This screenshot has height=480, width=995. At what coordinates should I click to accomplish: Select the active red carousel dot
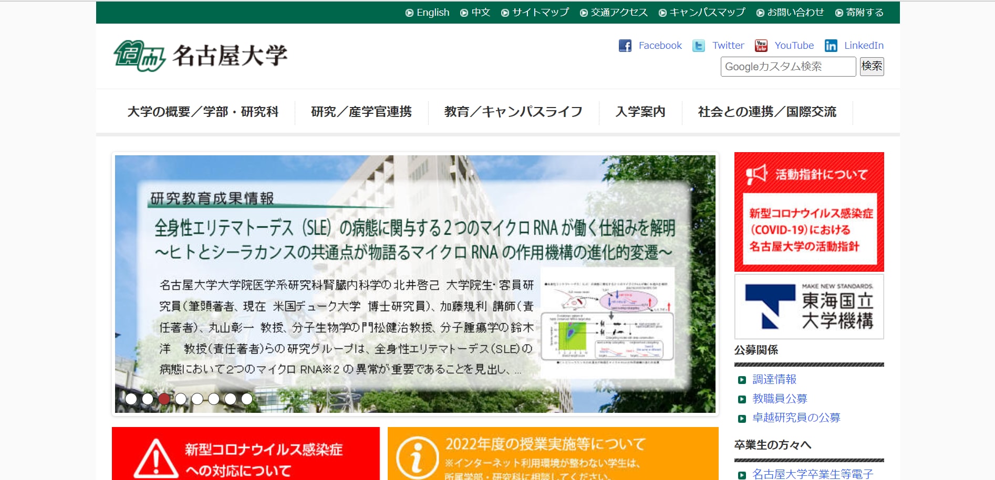[x=164, y=399]
